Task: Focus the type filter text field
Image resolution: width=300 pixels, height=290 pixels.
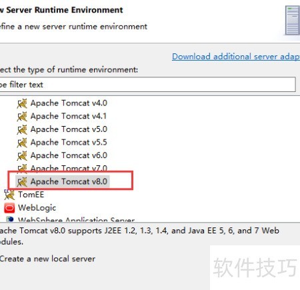Action: [147, 85]
